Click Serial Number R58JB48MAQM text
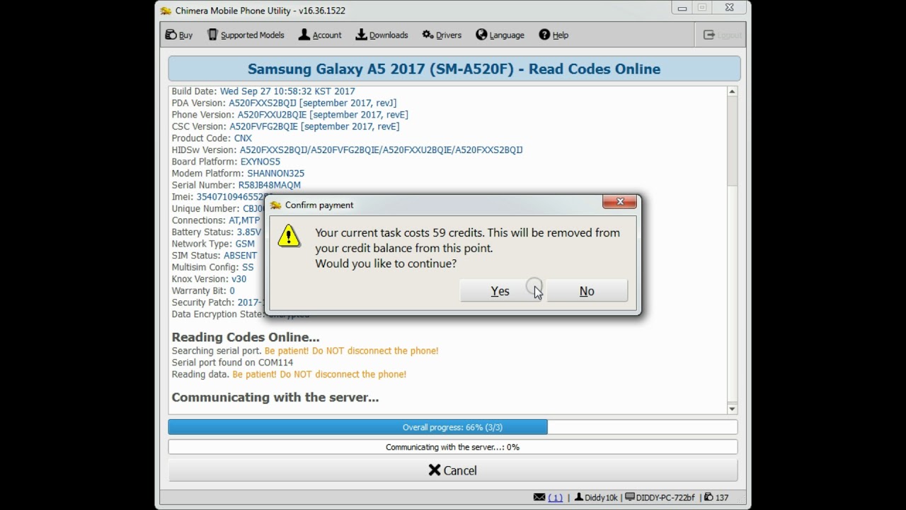 [236, 185]
